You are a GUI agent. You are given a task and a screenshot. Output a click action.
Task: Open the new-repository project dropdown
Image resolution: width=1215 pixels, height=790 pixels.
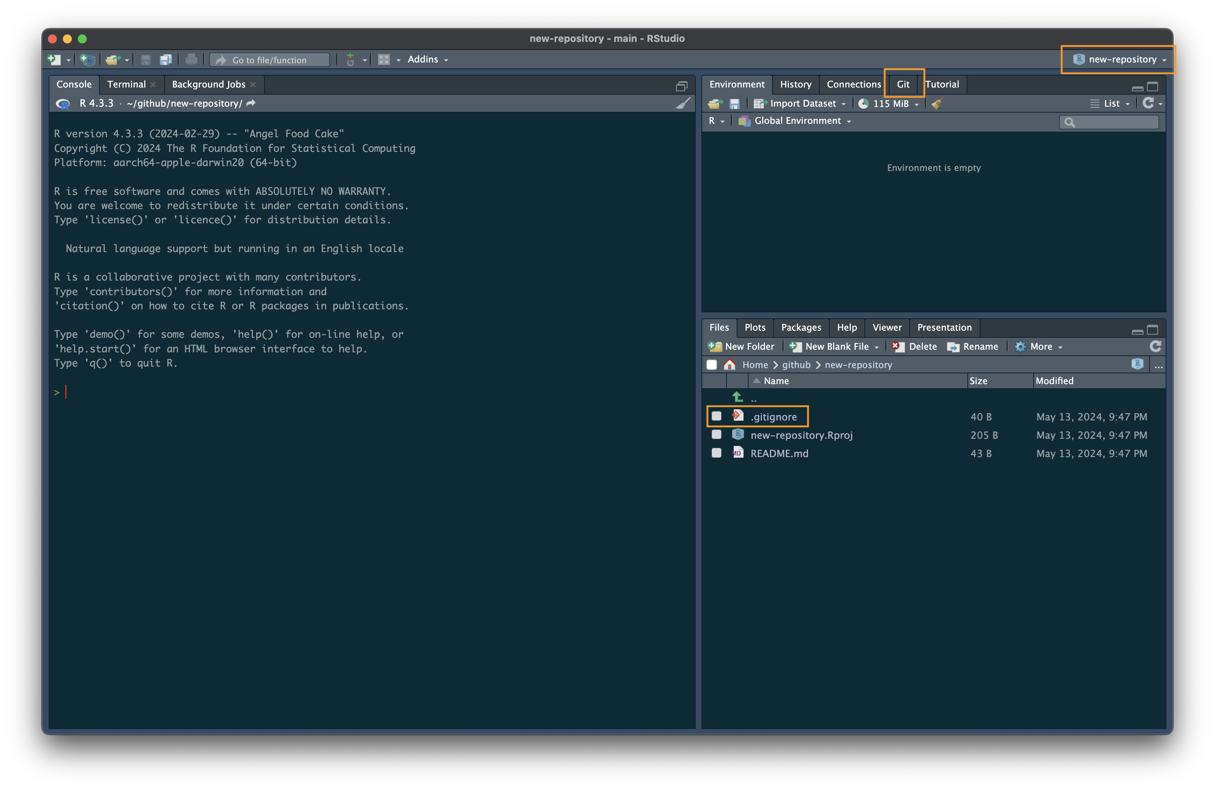point(1119,60)
